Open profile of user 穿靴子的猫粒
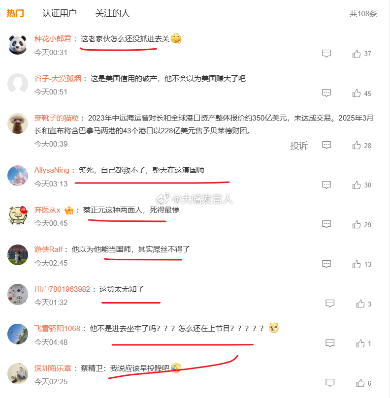390x398 pixels. pos(57,118)
